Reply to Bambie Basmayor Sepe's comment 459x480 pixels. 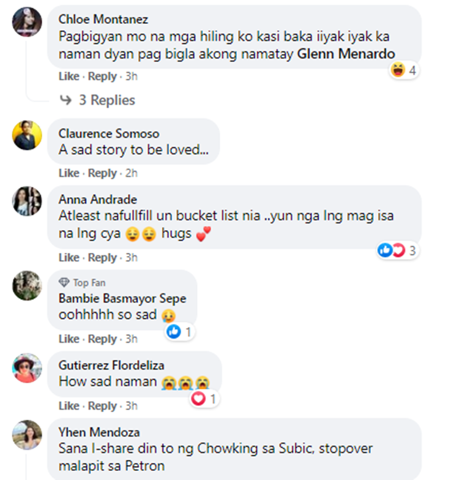point(102,339)
